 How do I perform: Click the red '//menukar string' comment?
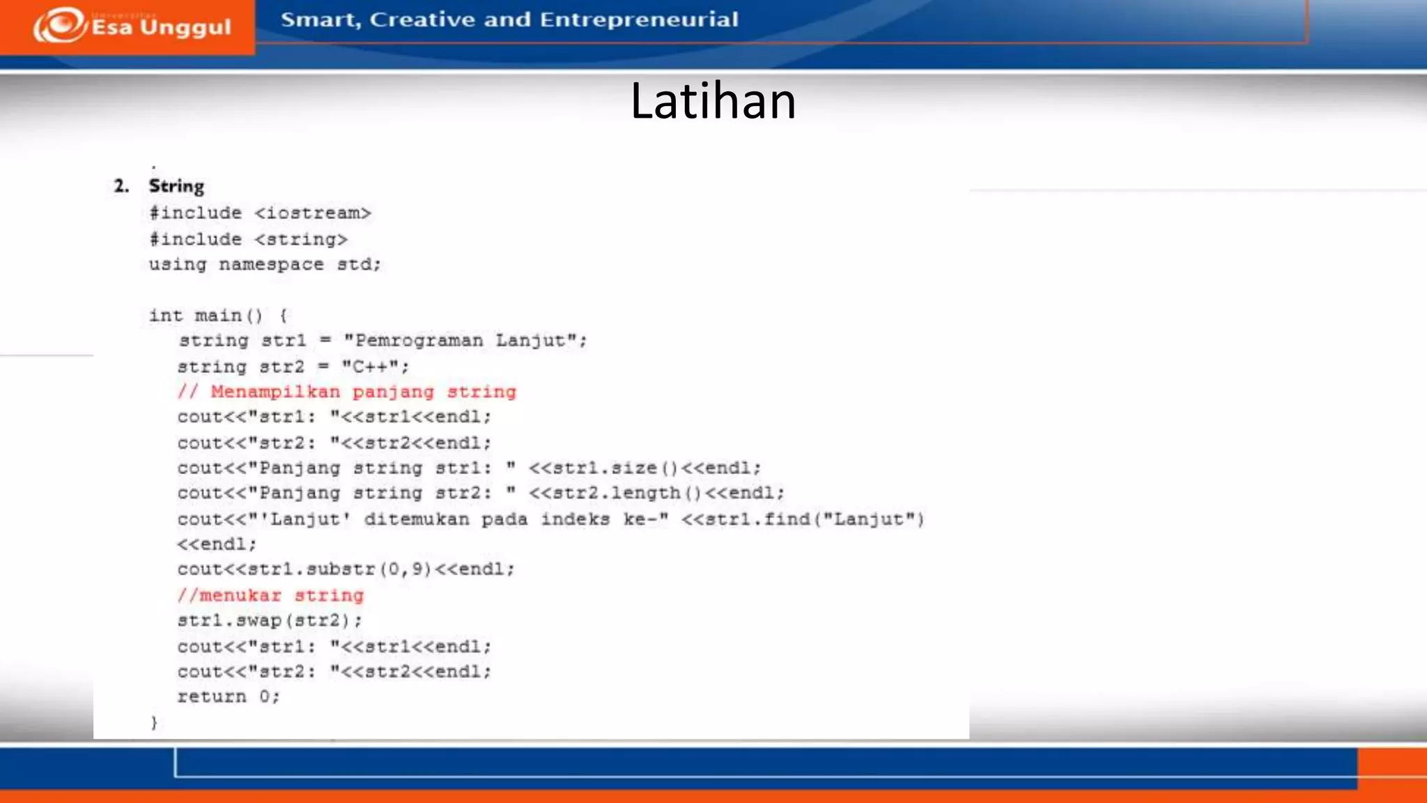coord(270,595)
